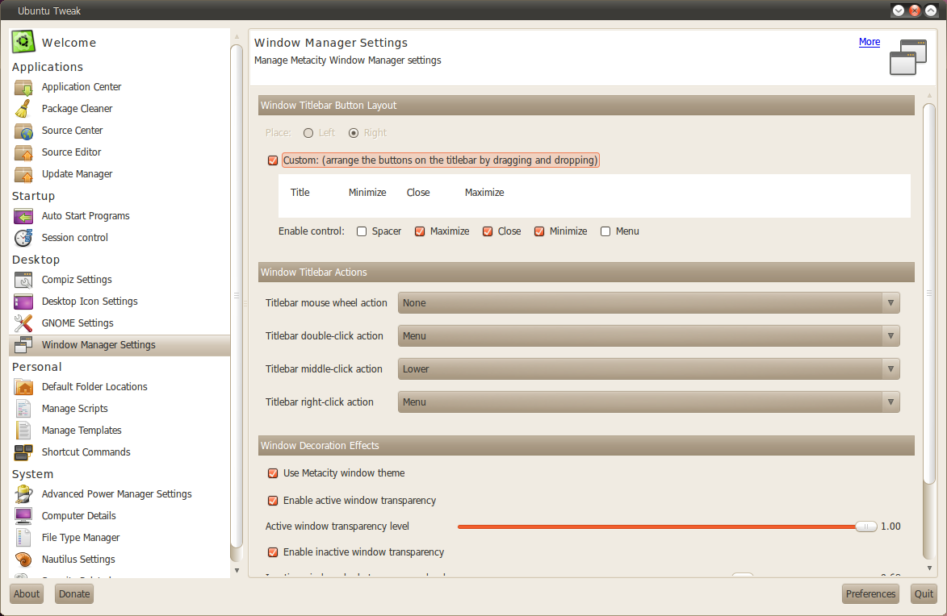This screenshot has width=947, height=616.
Task: Click the Active window transparency level slider
Action: click(x=668, y=527)
